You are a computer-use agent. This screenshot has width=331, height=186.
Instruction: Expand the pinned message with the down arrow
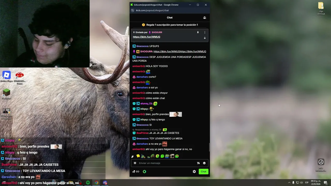pos(205,38)
